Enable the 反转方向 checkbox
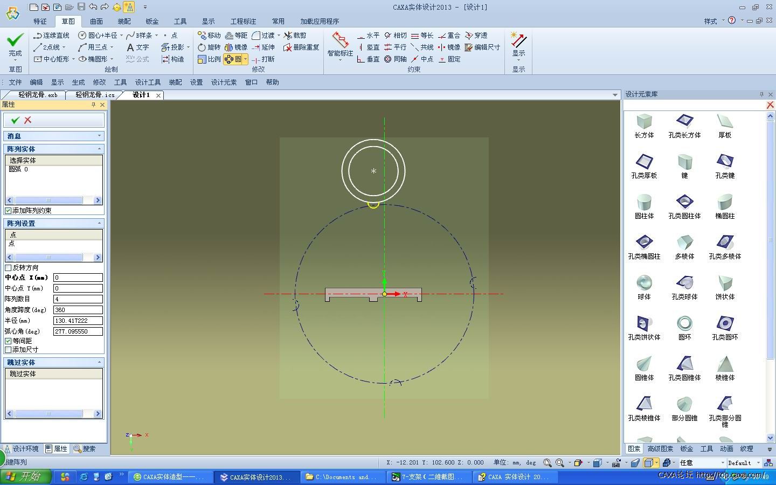The image size is (776, 485). 8,268
